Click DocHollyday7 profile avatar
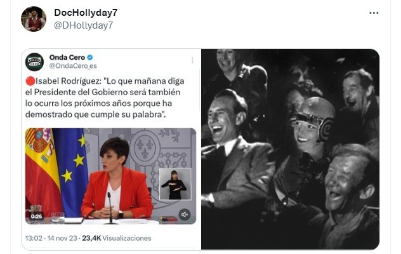This screenshot has width=401, height=254. [x=34, y=19]
